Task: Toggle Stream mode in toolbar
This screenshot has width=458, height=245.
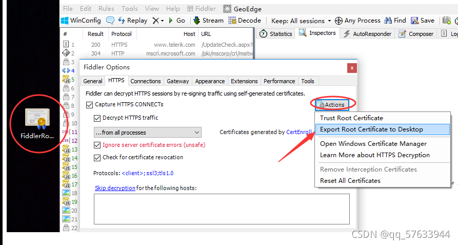Action: (208, 21)
